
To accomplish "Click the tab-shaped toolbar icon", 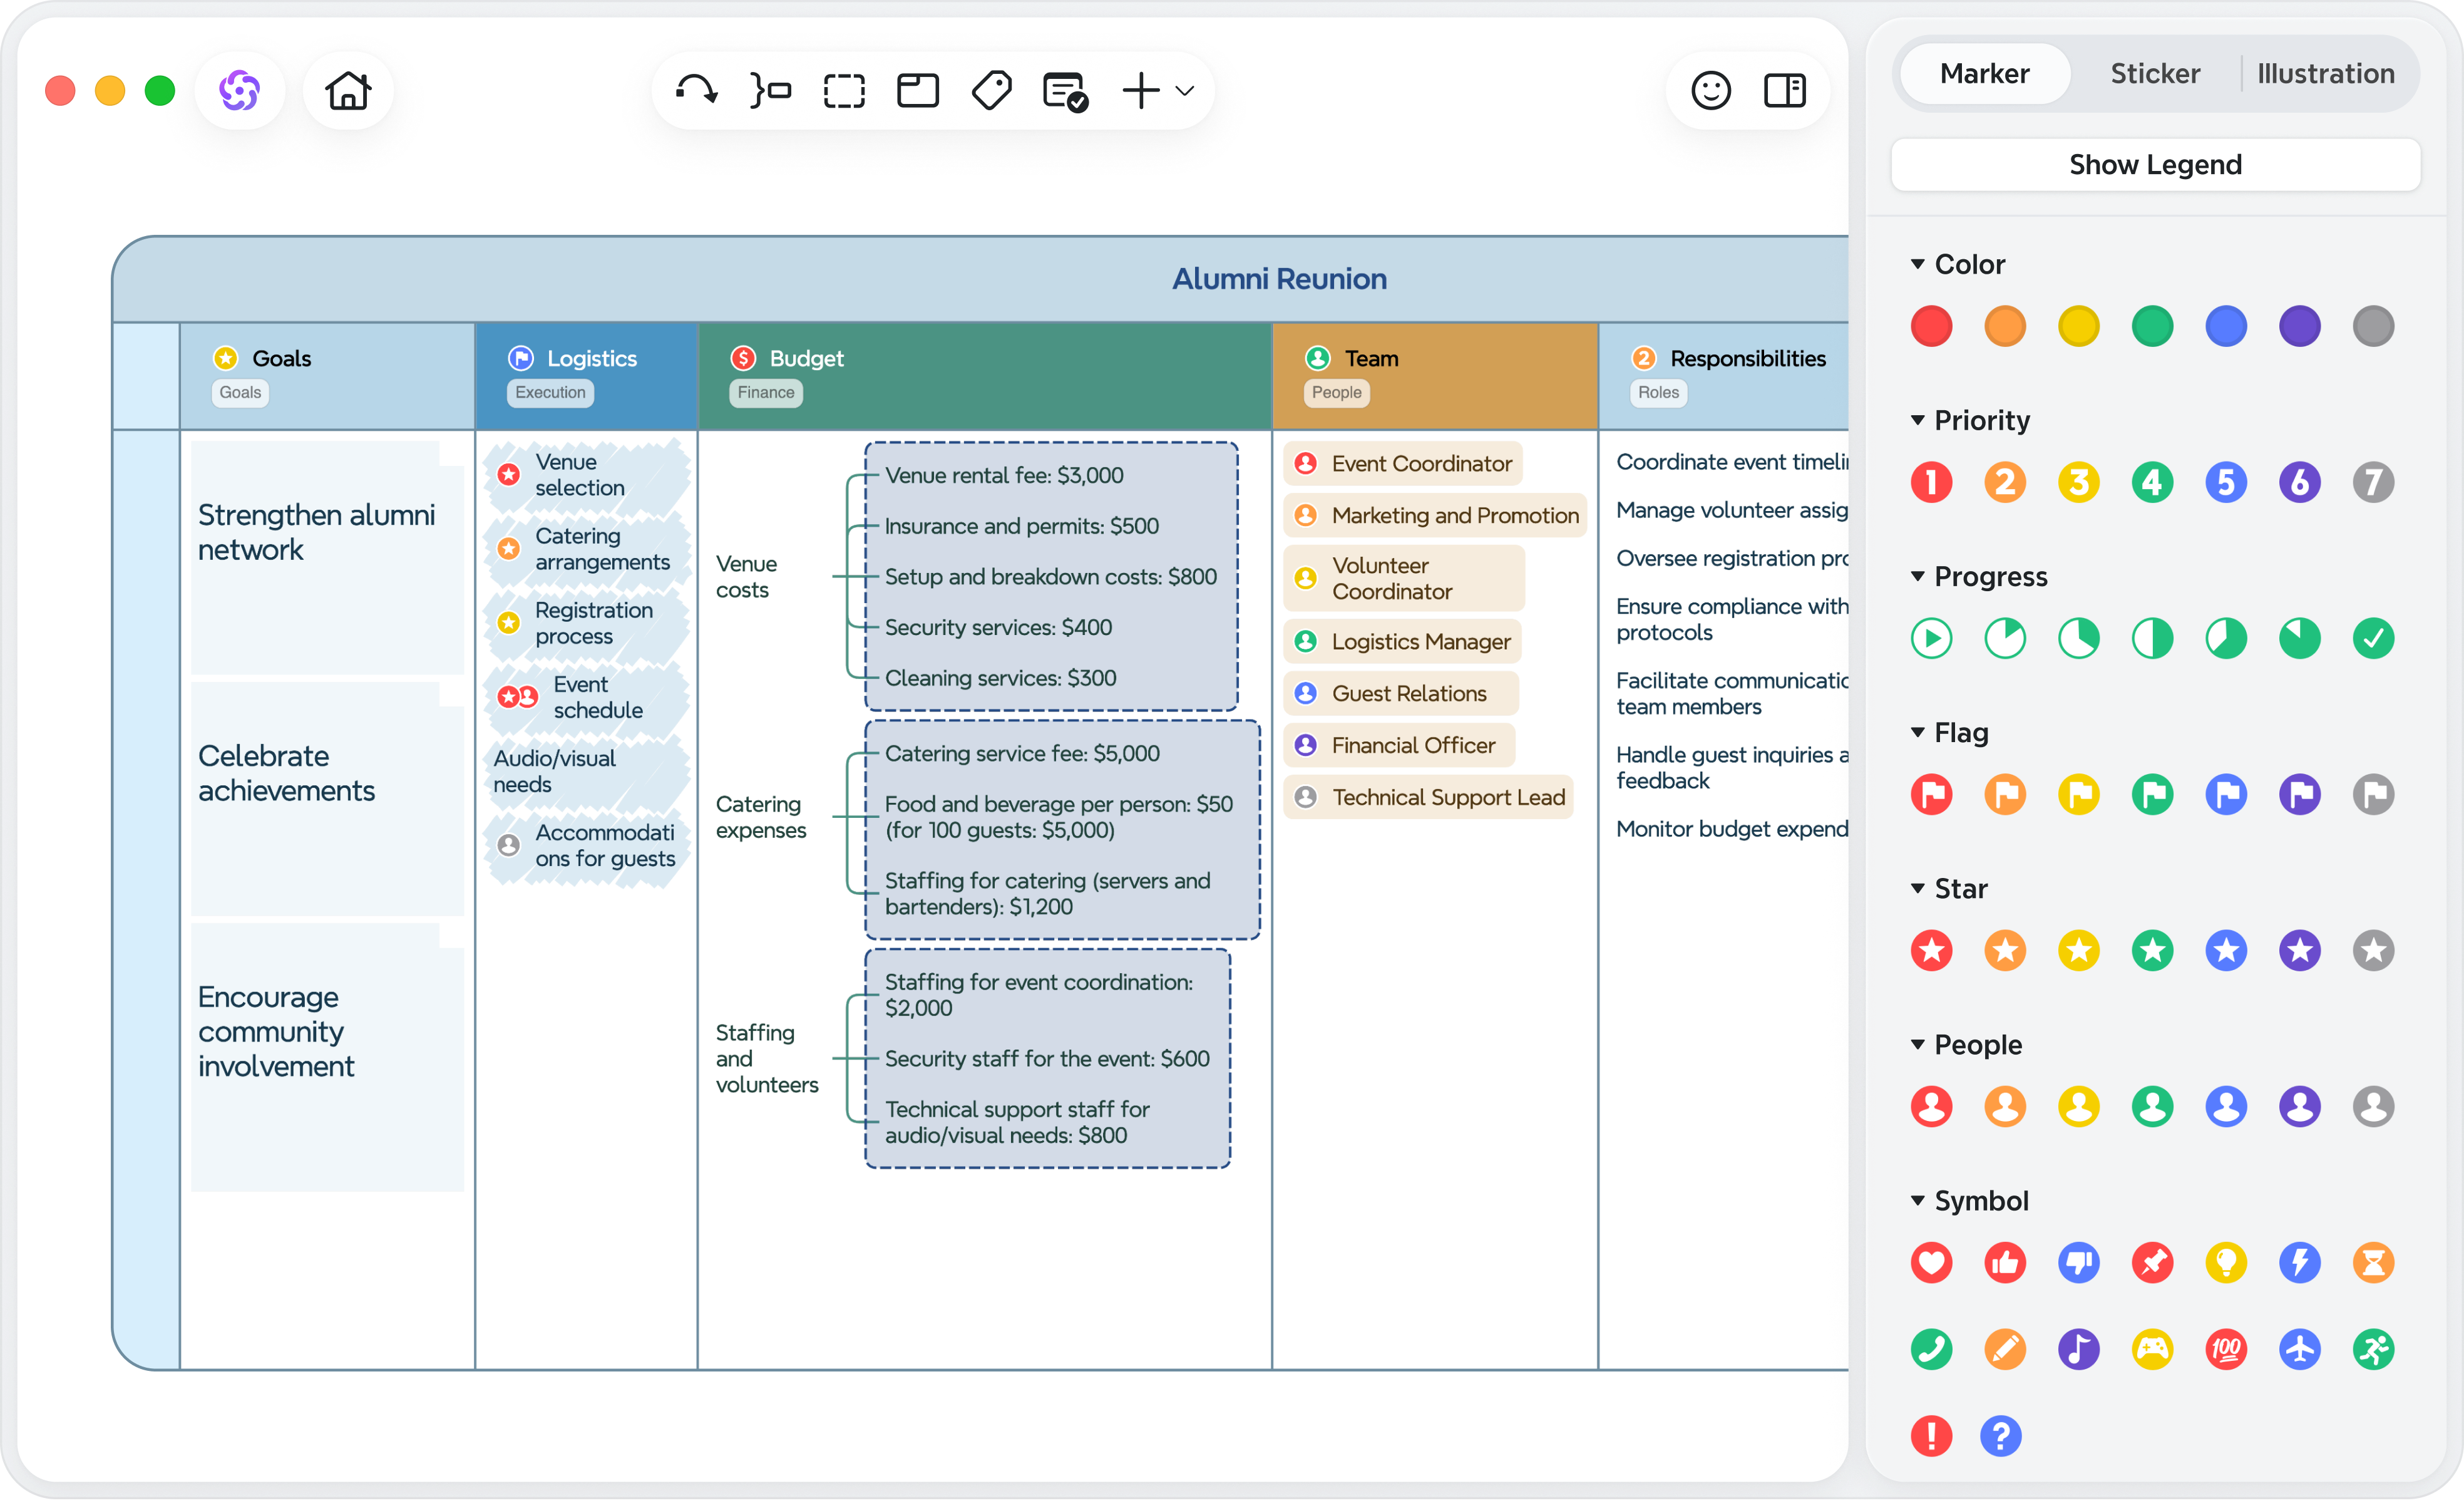I will [918, 91].
